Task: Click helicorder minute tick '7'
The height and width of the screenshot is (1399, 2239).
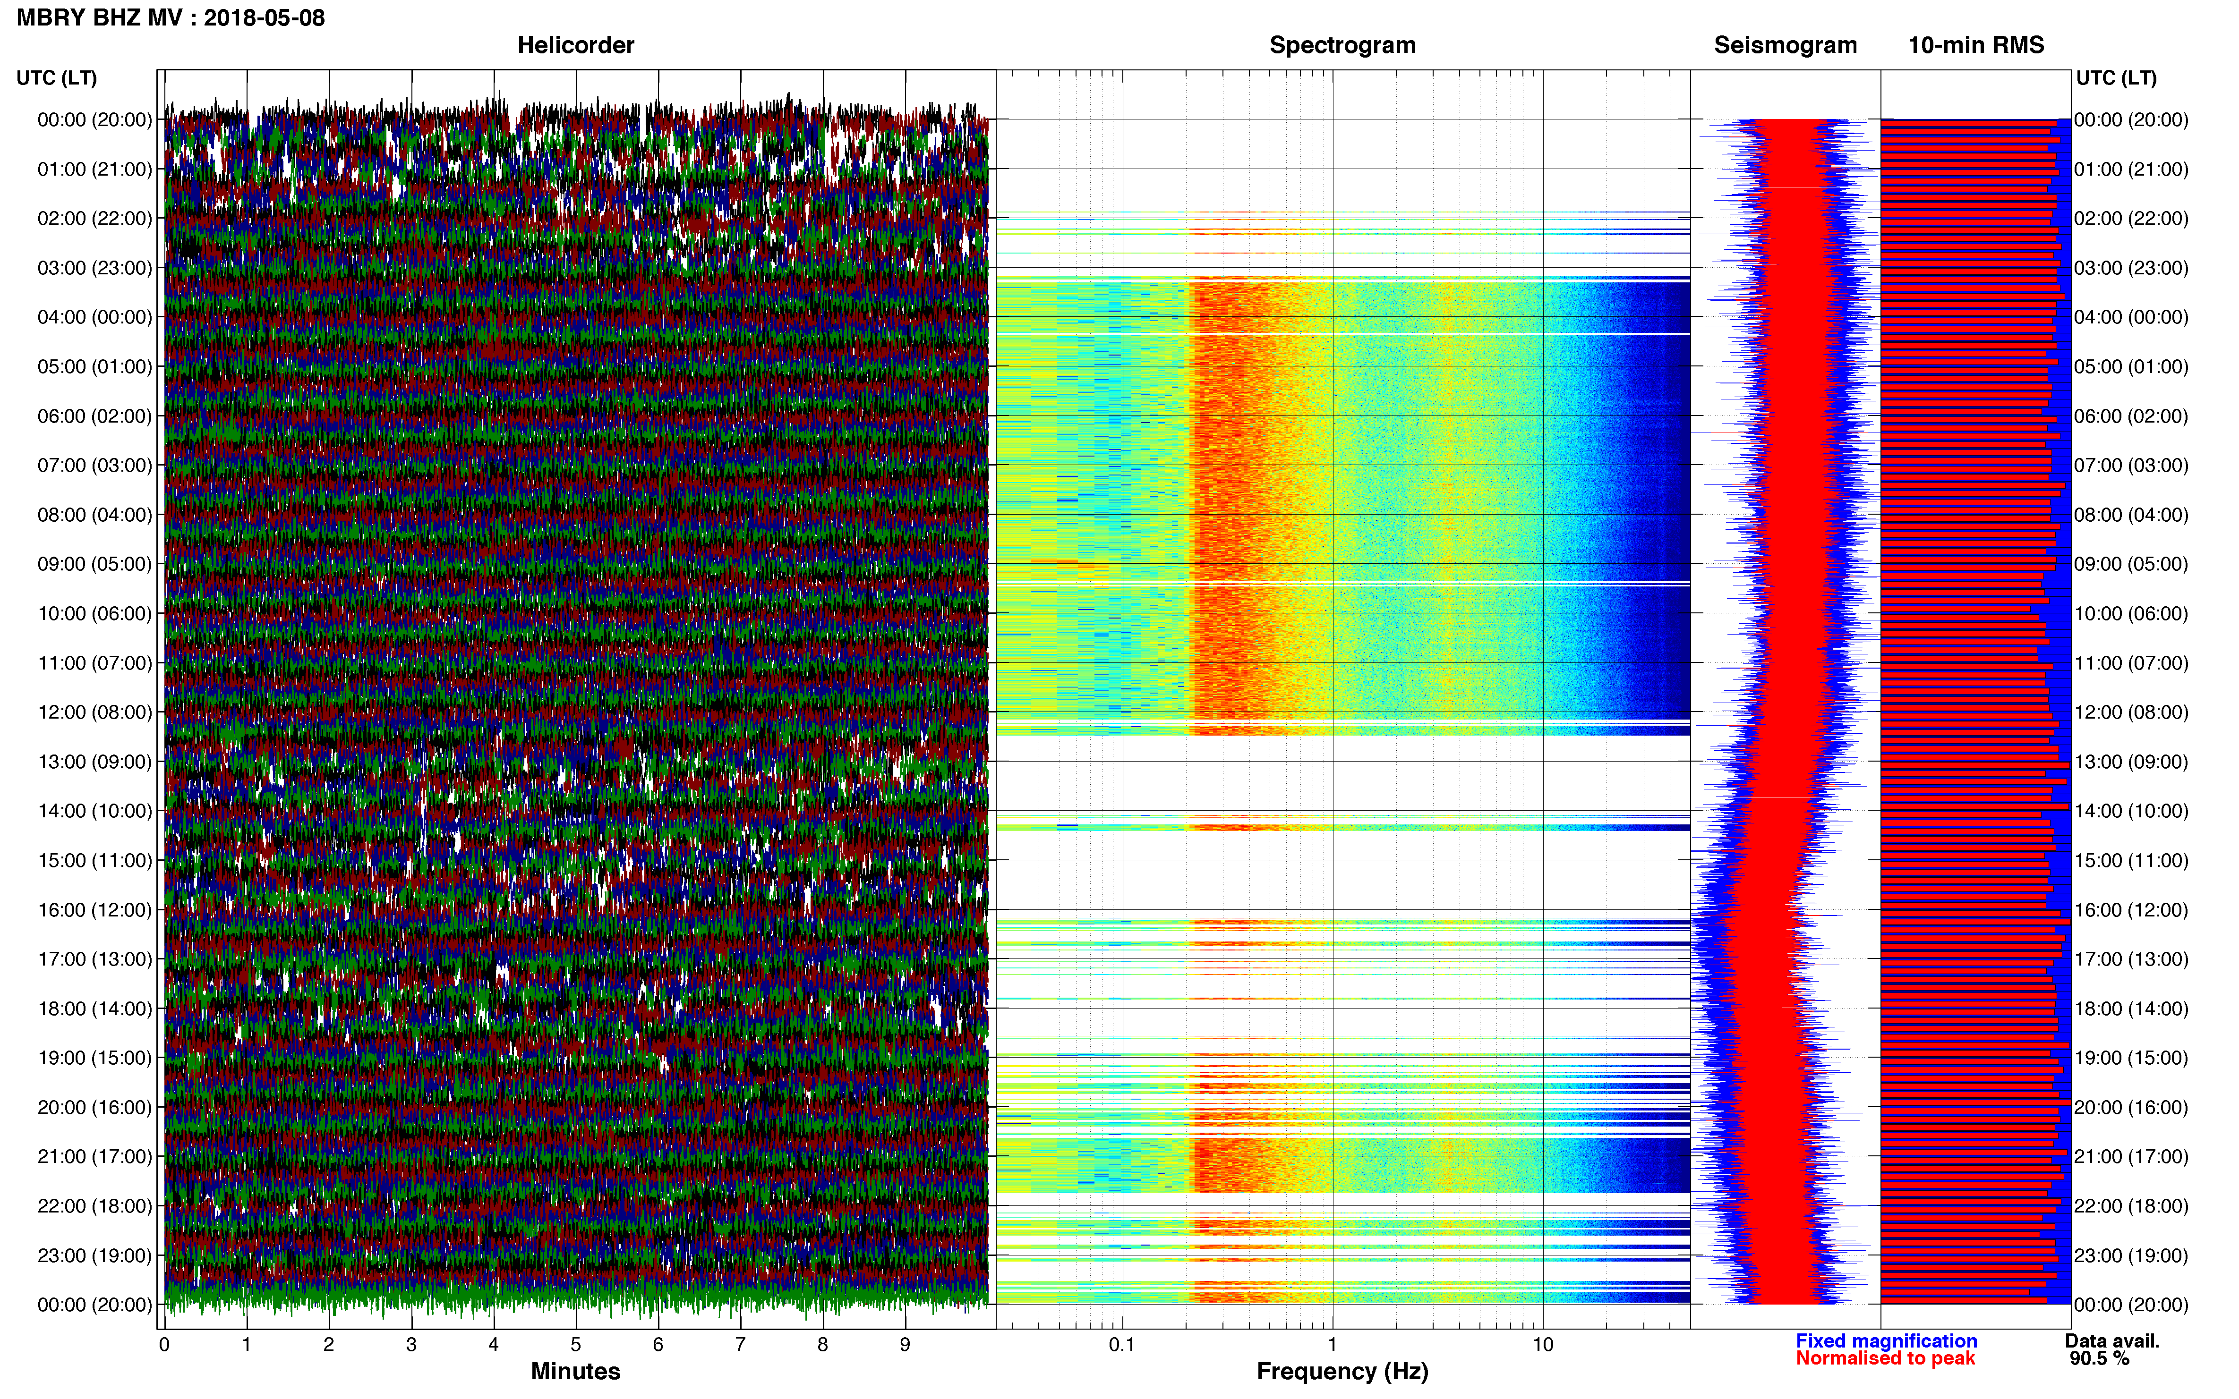Action: (x=741, y=1344)
